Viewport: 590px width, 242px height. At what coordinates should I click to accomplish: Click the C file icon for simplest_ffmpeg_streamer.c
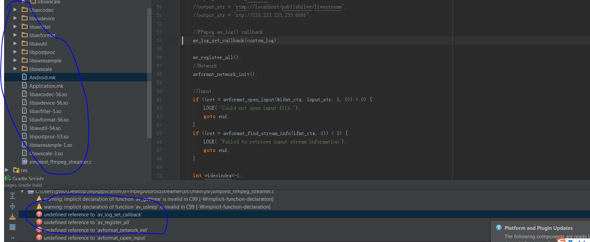click(24, 162)
